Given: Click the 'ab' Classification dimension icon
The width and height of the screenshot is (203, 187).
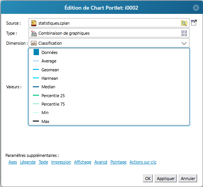Looking at the screenshot, I should tap(34, 43).
